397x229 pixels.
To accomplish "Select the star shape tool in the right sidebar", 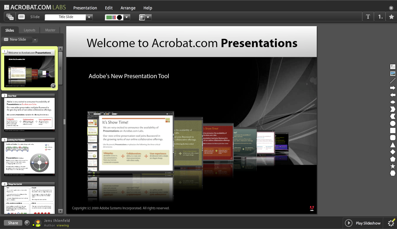I will [392, 166].
